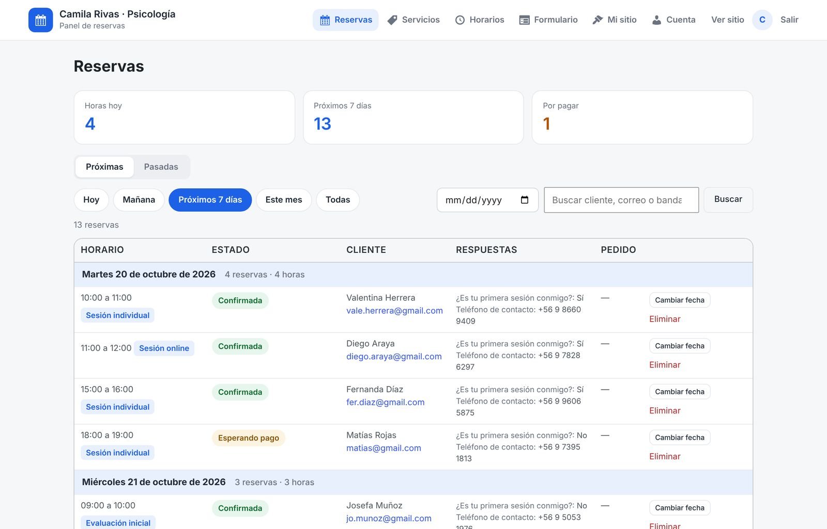Switch to the Pasadas tab
The image size is (827, 529).
tap(161, 167)
